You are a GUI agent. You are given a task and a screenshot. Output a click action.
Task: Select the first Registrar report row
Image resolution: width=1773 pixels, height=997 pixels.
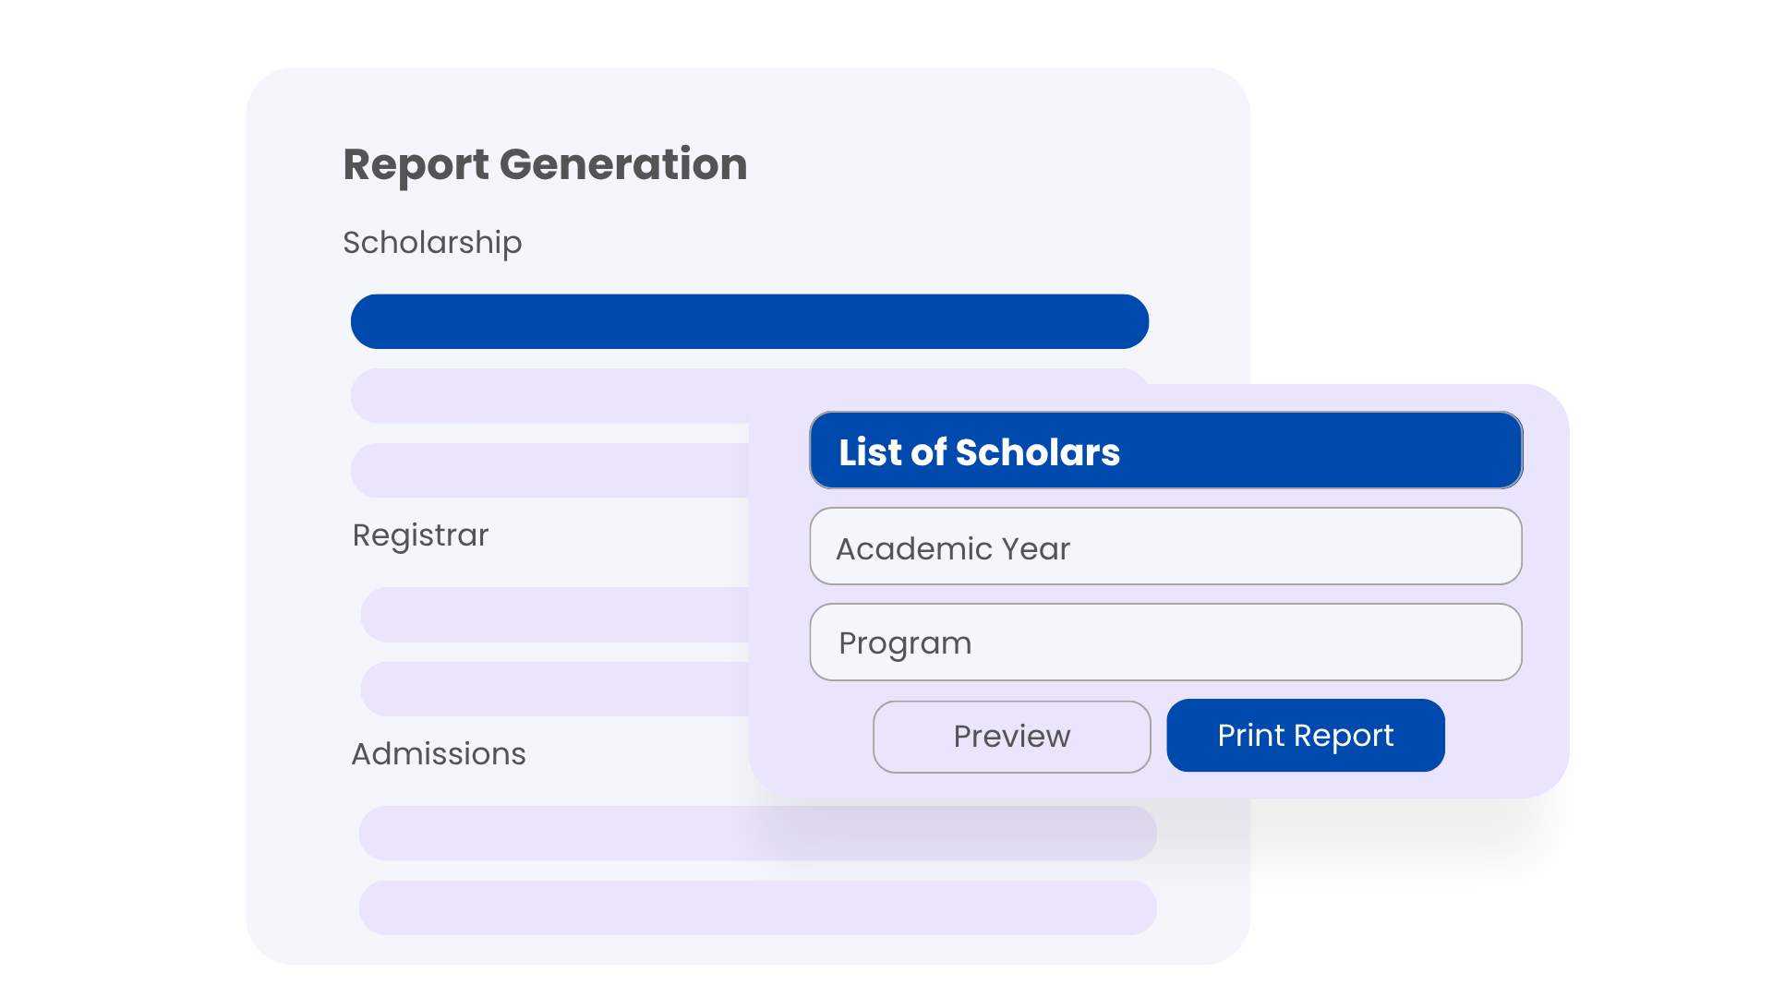(554, 615)
